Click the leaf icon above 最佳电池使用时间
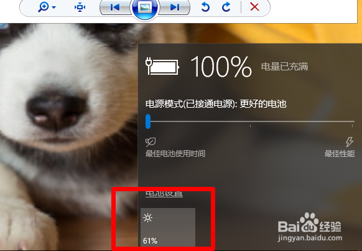 151,142
